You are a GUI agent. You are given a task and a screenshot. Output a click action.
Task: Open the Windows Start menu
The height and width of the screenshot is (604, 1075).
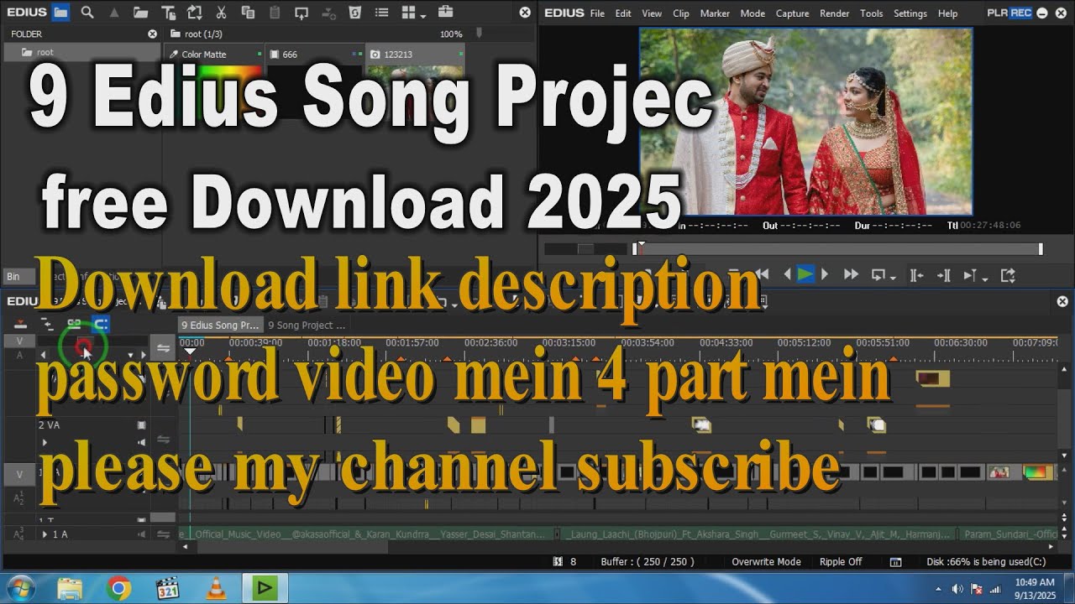click(19, 589)
